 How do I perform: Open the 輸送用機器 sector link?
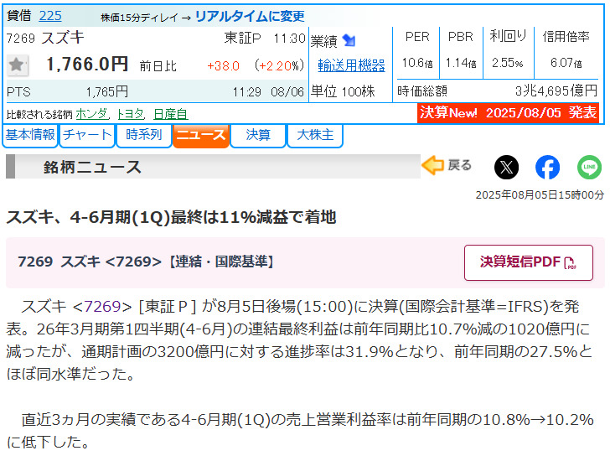pos(351,65)
